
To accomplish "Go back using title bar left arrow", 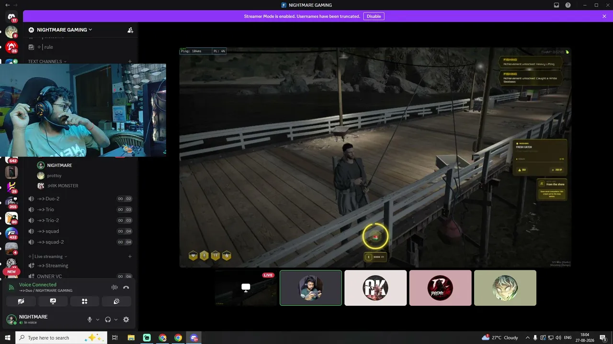I will (x=7, y=5).
